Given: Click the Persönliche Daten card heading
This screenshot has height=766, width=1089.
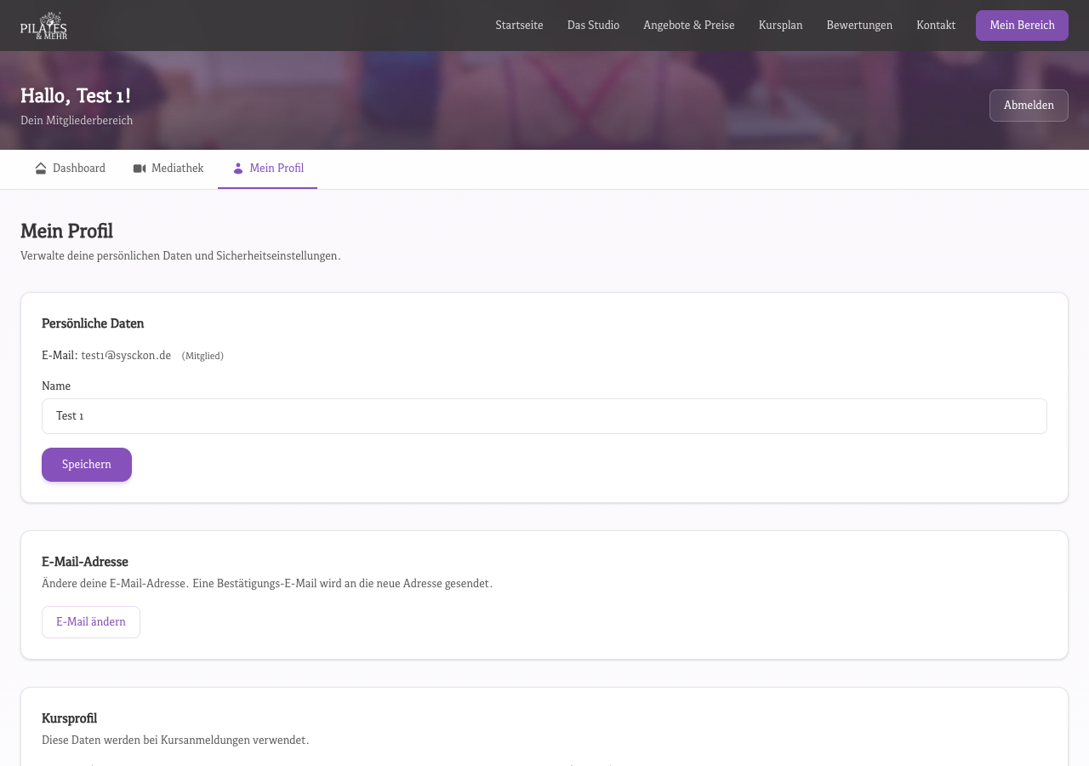Looking at the screenshot, I should [x=93, y=323].
